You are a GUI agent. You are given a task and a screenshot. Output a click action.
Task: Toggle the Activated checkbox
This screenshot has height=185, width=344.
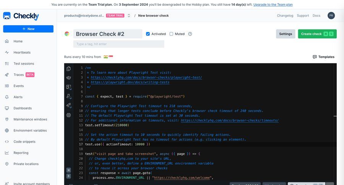[x=148, y=34]
